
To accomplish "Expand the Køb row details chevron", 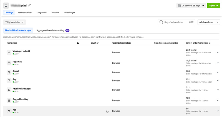I will (x=218, y=111).
